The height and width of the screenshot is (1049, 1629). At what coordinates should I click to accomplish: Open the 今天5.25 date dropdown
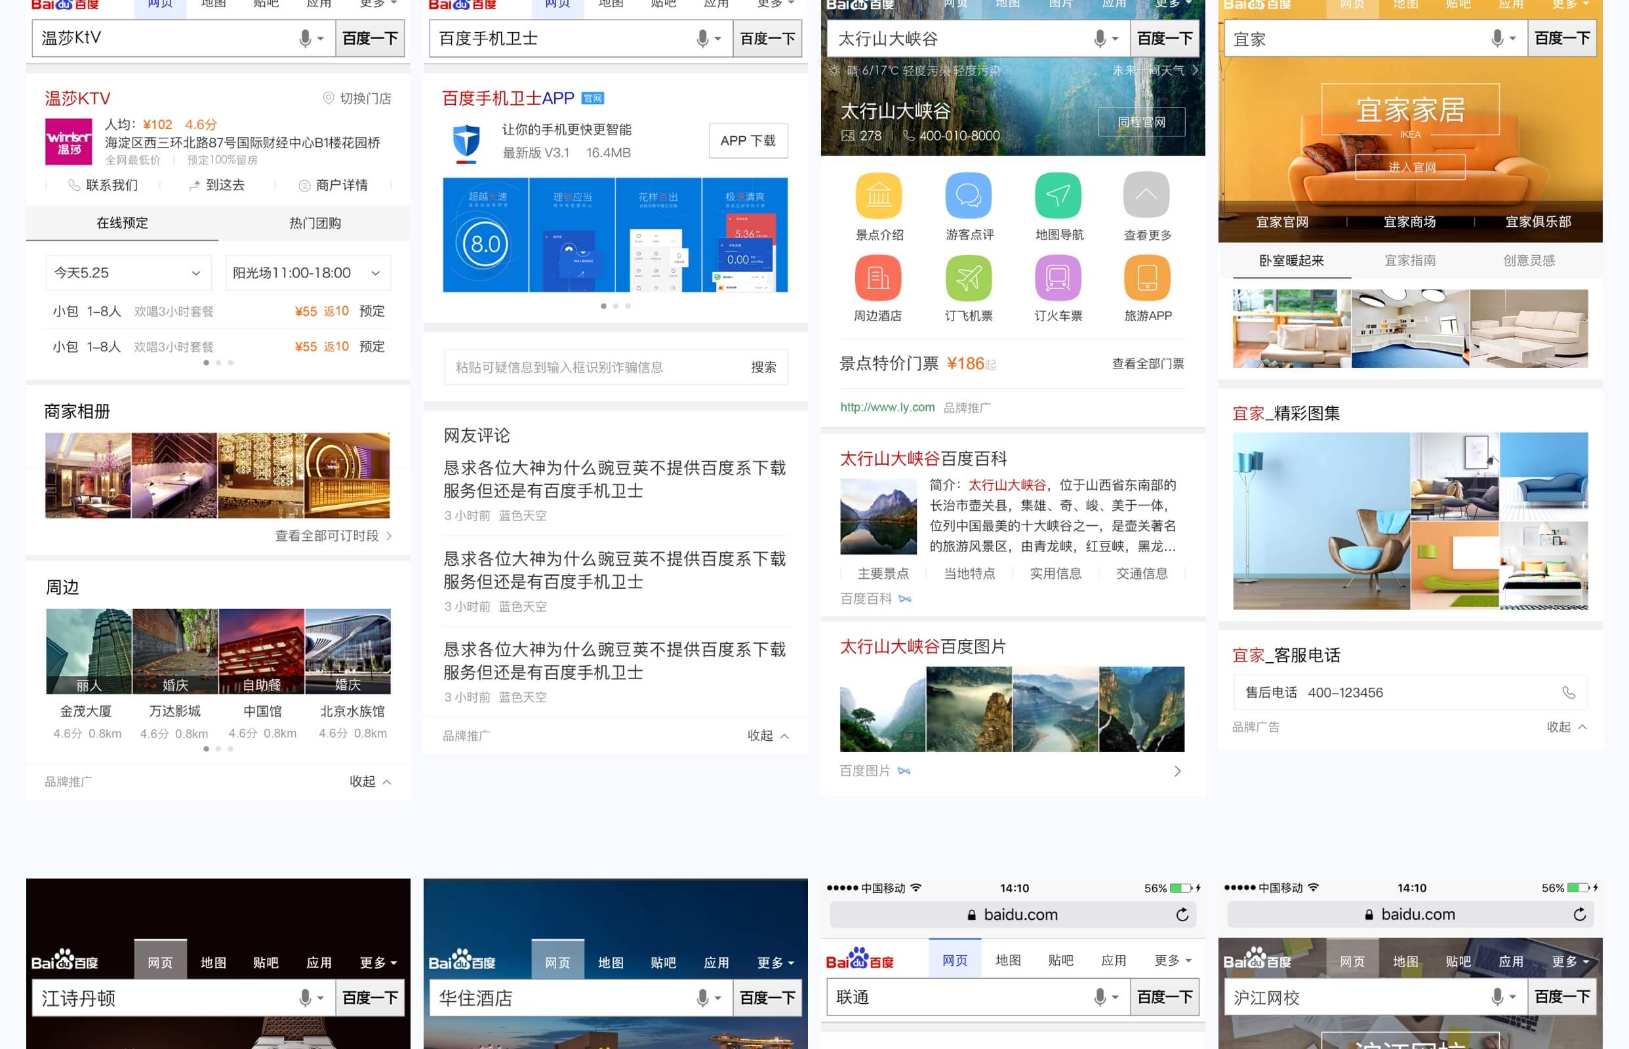click(128, 273)
